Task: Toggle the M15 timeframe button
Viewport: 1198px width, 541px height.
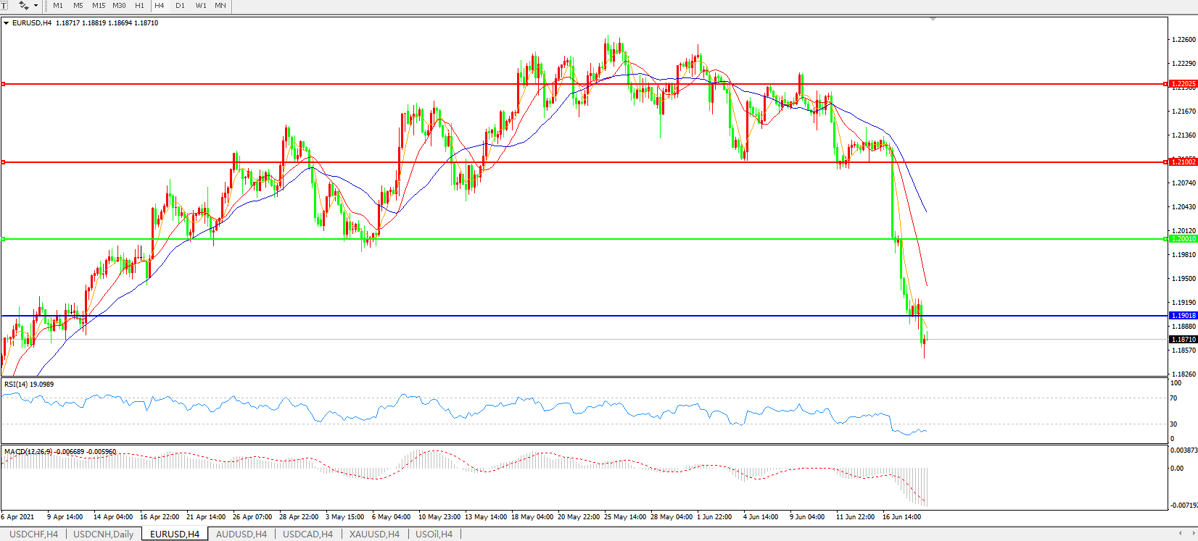Action: pos(99,6)
